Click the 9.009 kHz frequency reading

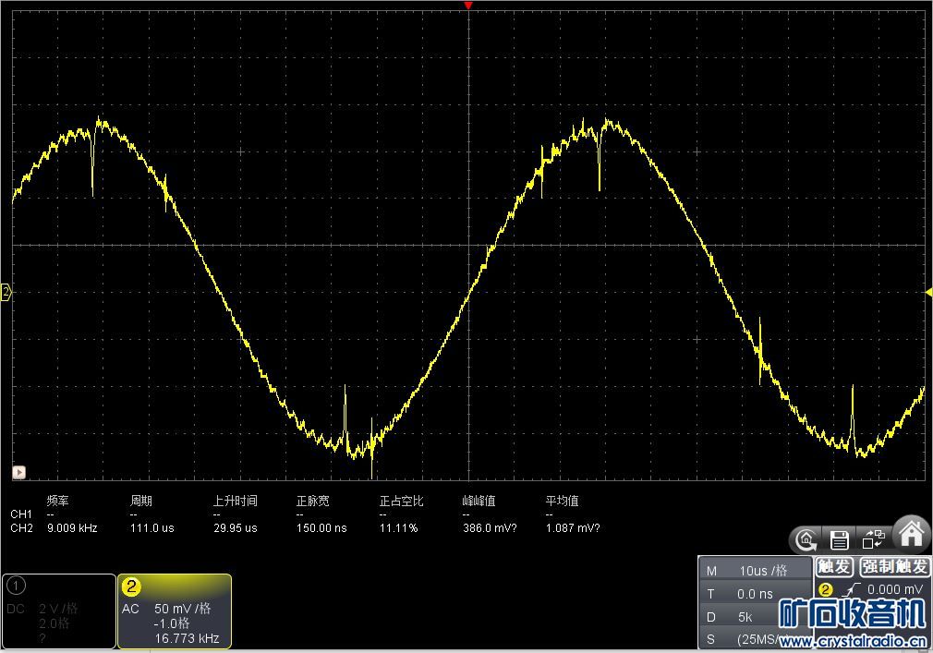72,528
